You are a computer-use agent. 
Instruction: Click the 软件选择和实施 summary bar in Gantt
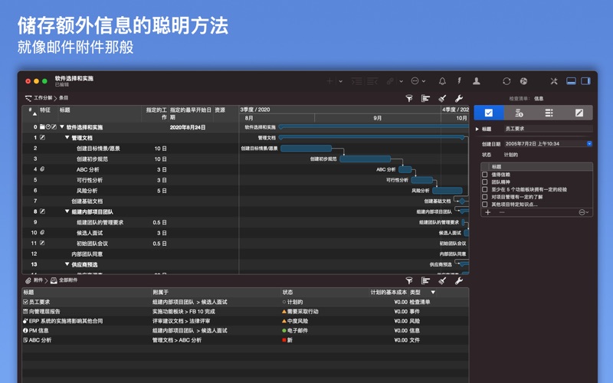[368, 127]
